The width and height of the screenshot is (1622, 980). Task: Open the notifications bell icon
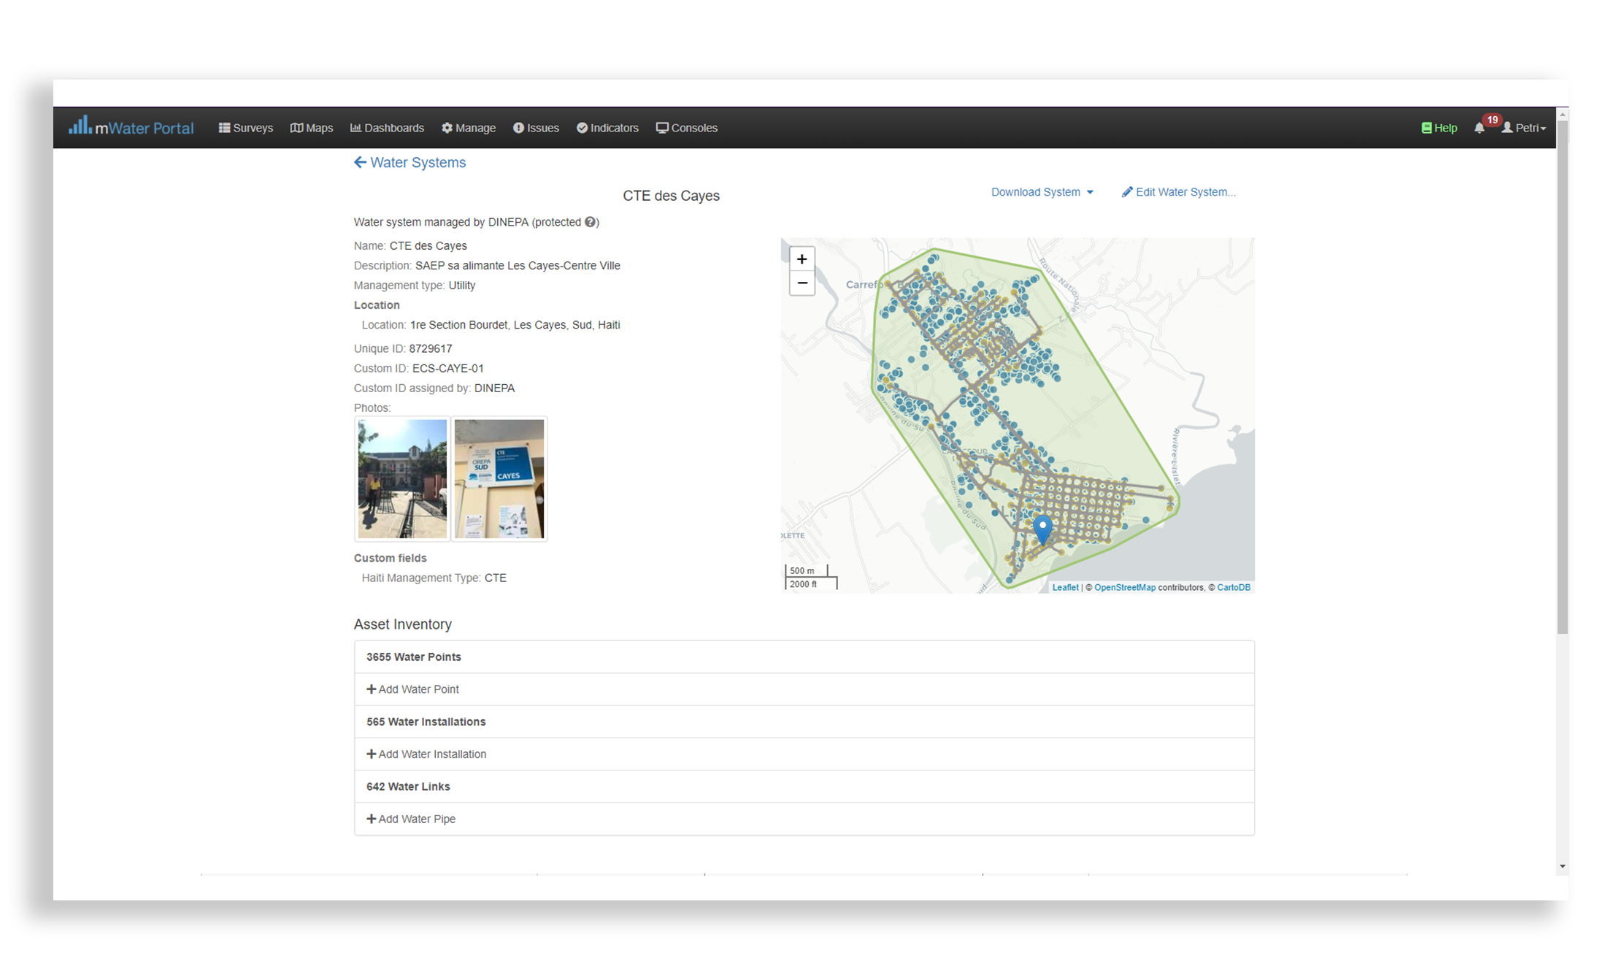1479,128
